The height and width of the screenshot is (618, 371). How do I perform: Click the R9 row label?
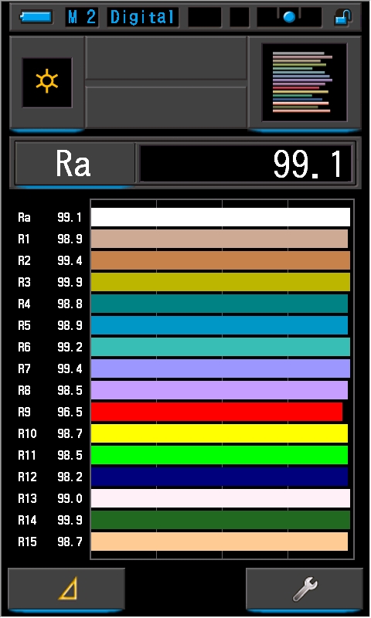(x=24, y=412)
